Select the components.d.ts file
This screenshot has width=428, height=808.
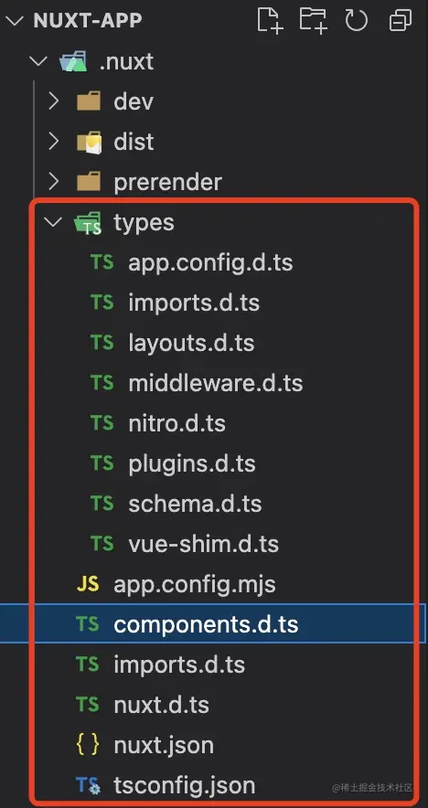coord(206,624)
